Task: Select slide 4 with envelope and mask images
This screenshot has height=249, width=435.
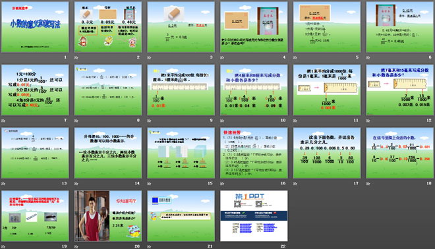Action: point(254,27)
